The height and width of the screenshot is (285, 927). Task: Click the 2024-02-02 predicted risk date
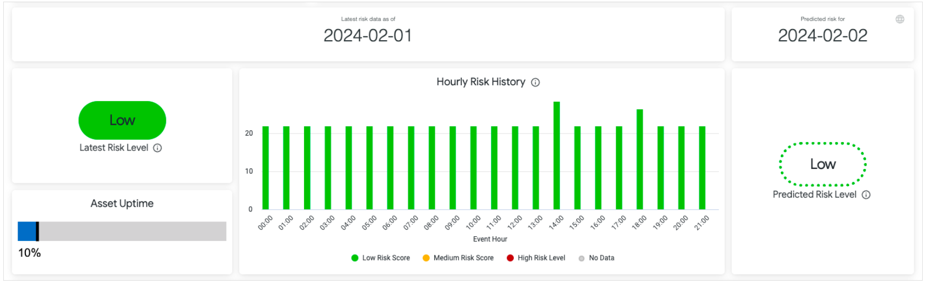click(x=822, y=35)
